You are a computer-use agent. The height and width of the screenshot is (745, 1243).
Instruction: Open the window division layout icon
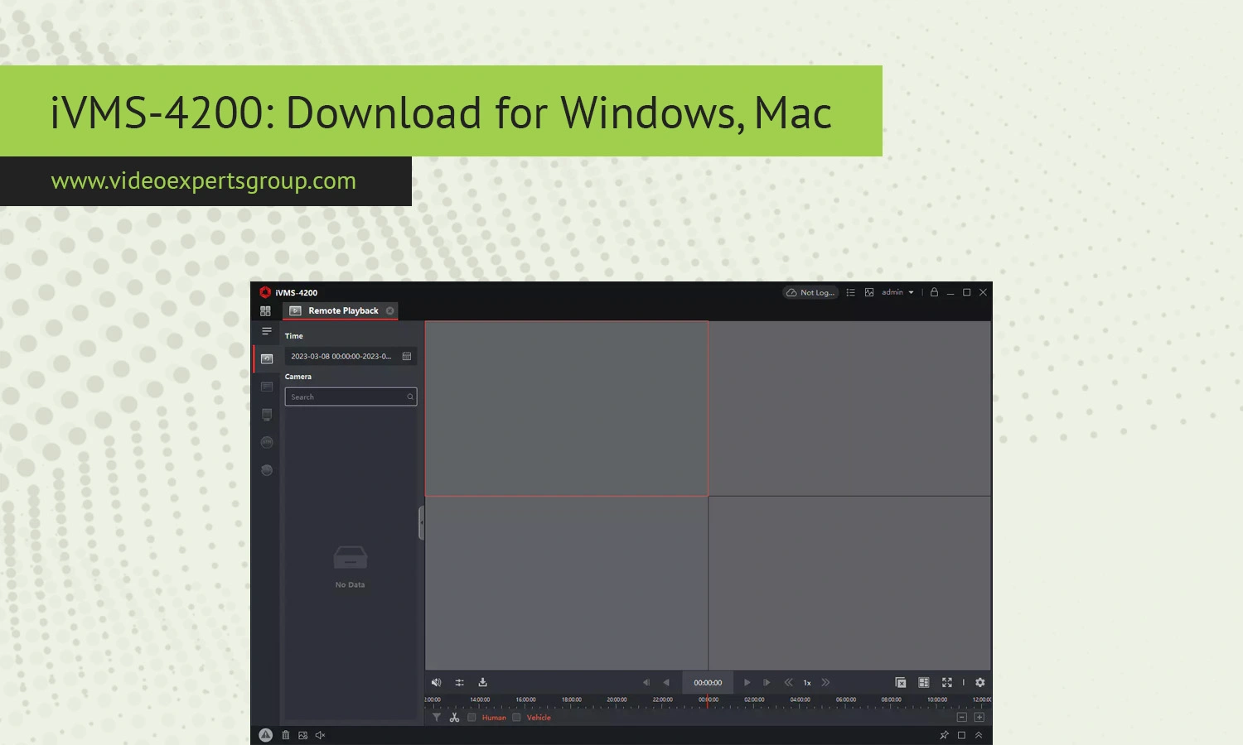pos(924,683)
